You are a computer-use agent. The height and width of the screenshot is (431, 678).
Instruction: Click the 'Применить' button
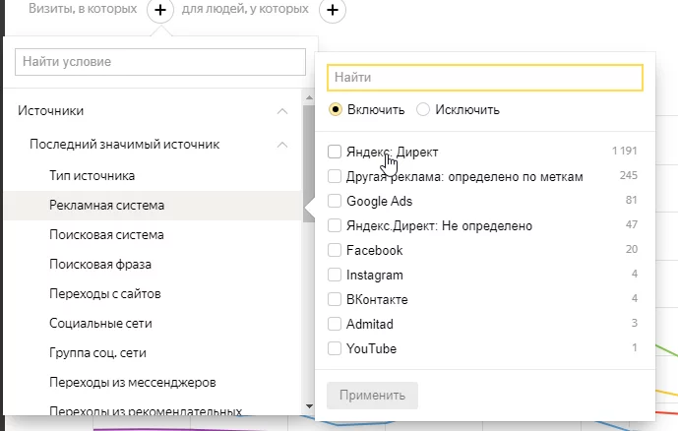pos(372,396)
